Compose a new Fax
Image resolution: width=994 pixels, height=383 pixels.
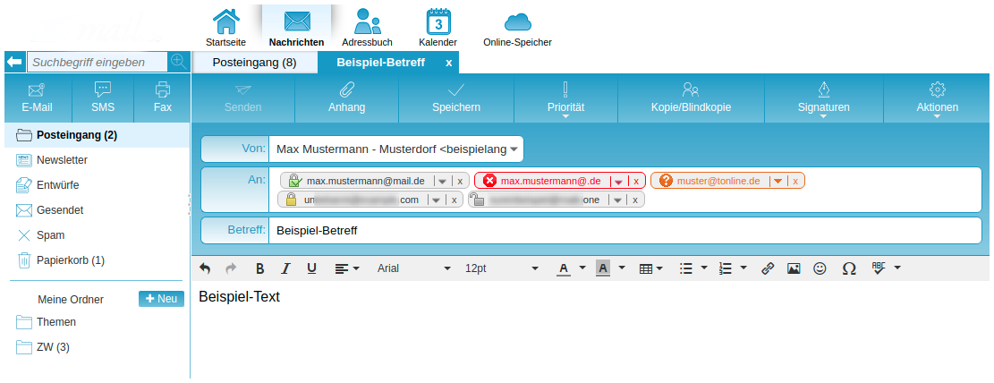coord(162,98)
